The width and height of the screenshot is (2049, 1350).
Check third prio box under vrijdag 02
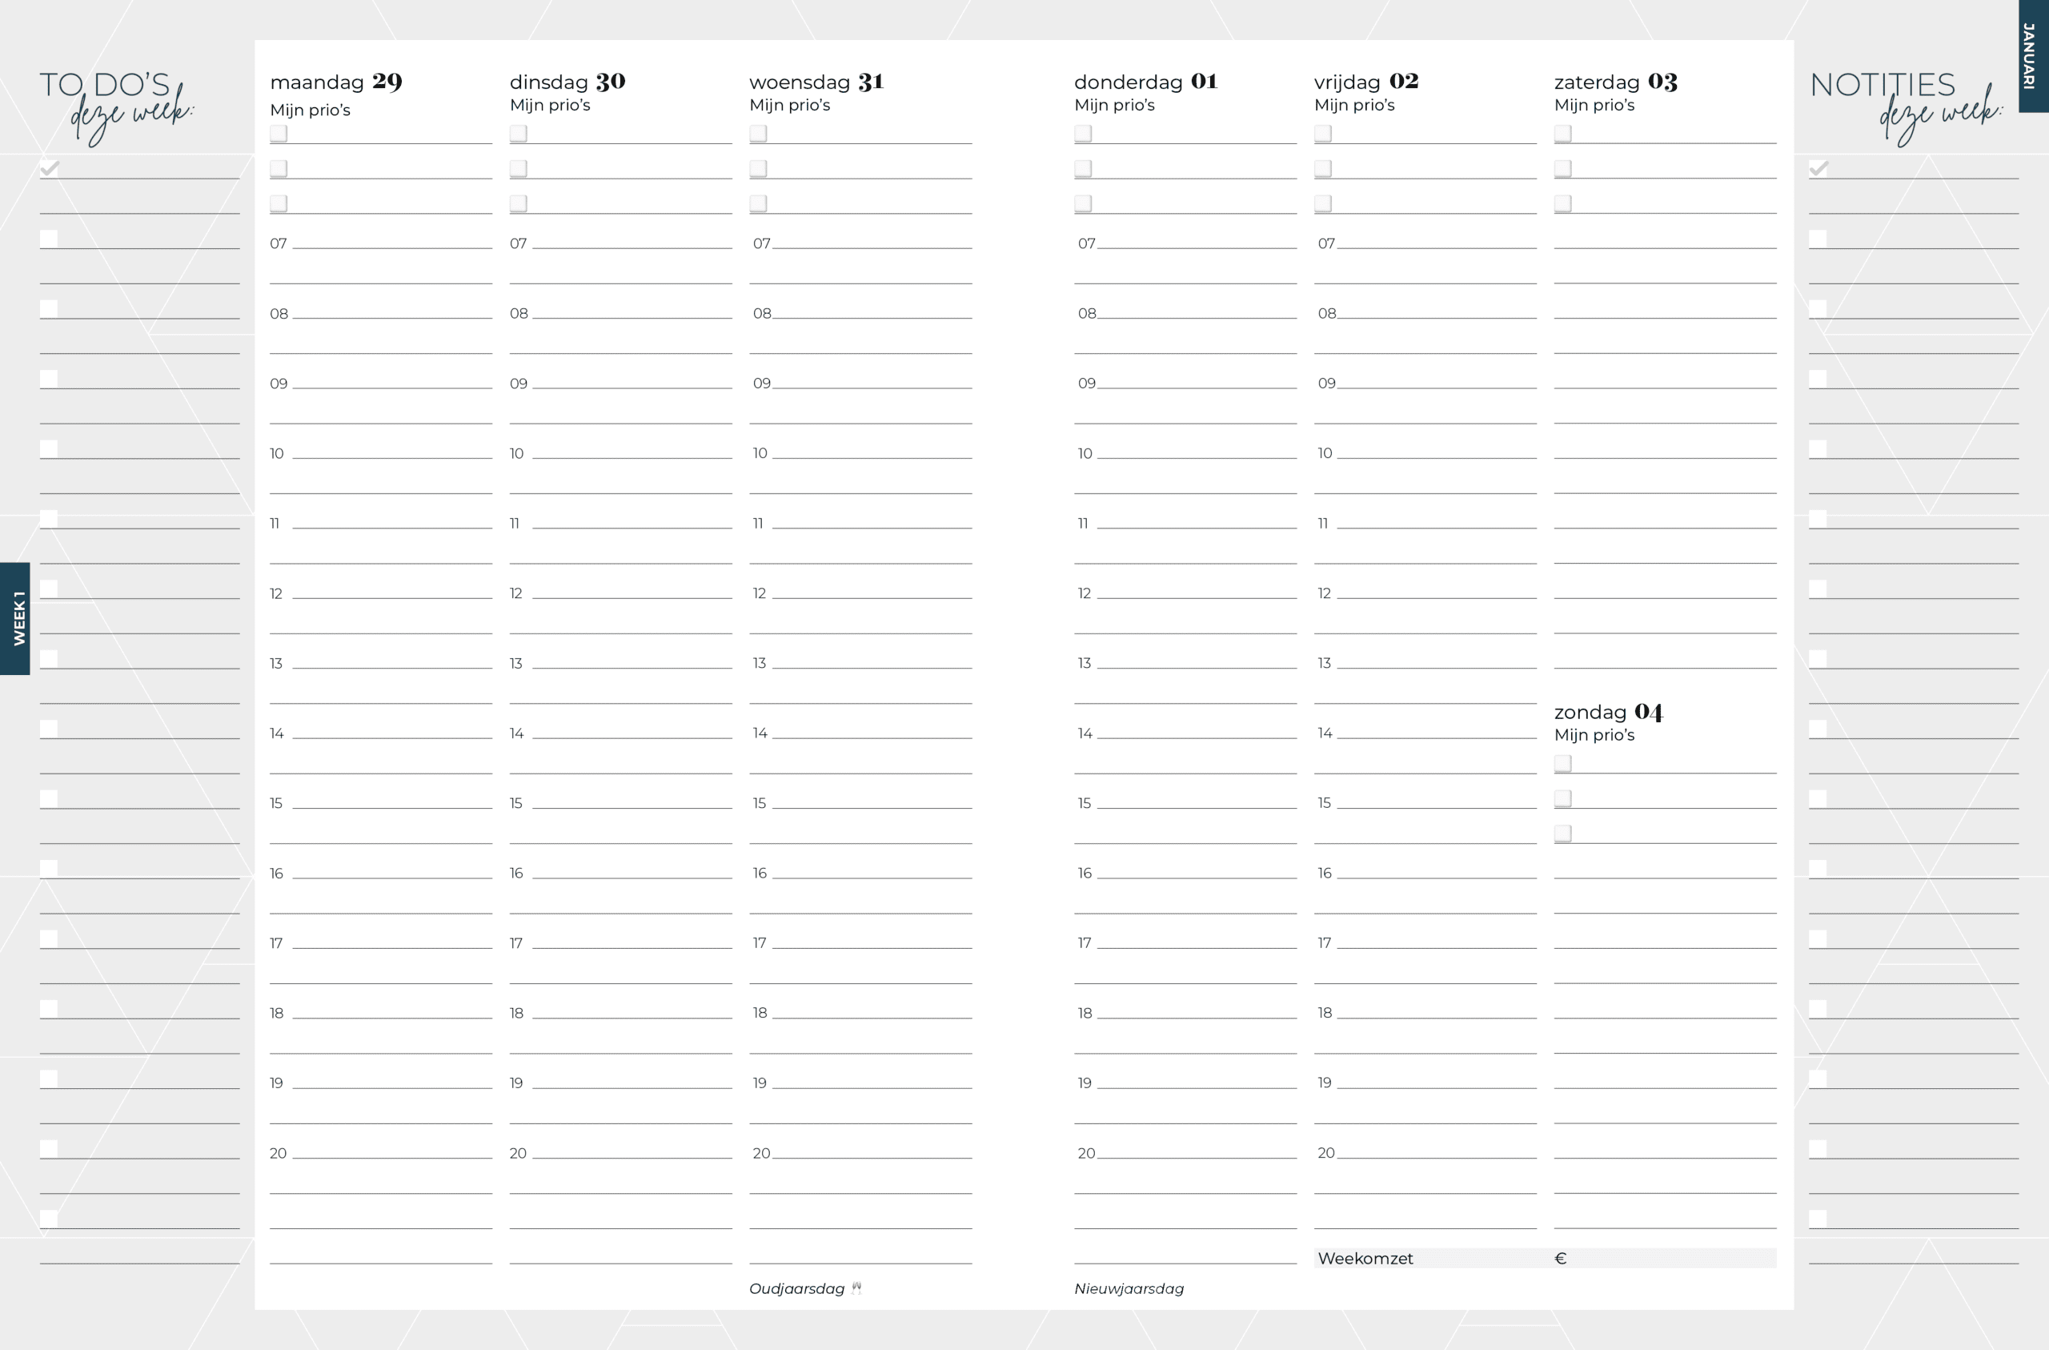point(1323,203)
